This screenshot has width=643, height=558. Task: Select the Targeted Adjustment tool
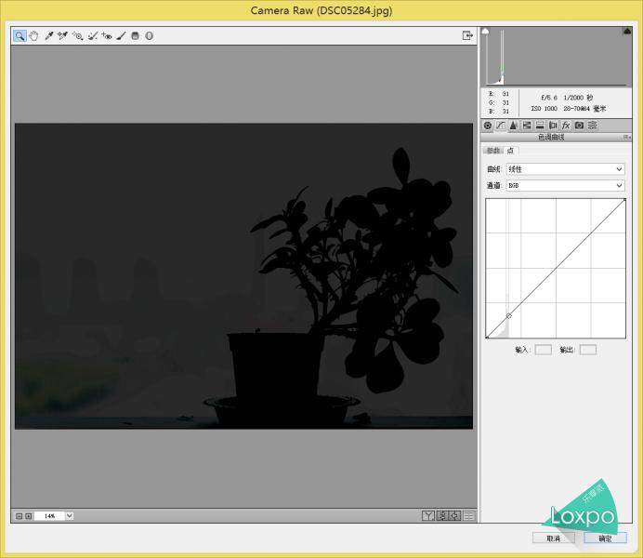(77, 36)
